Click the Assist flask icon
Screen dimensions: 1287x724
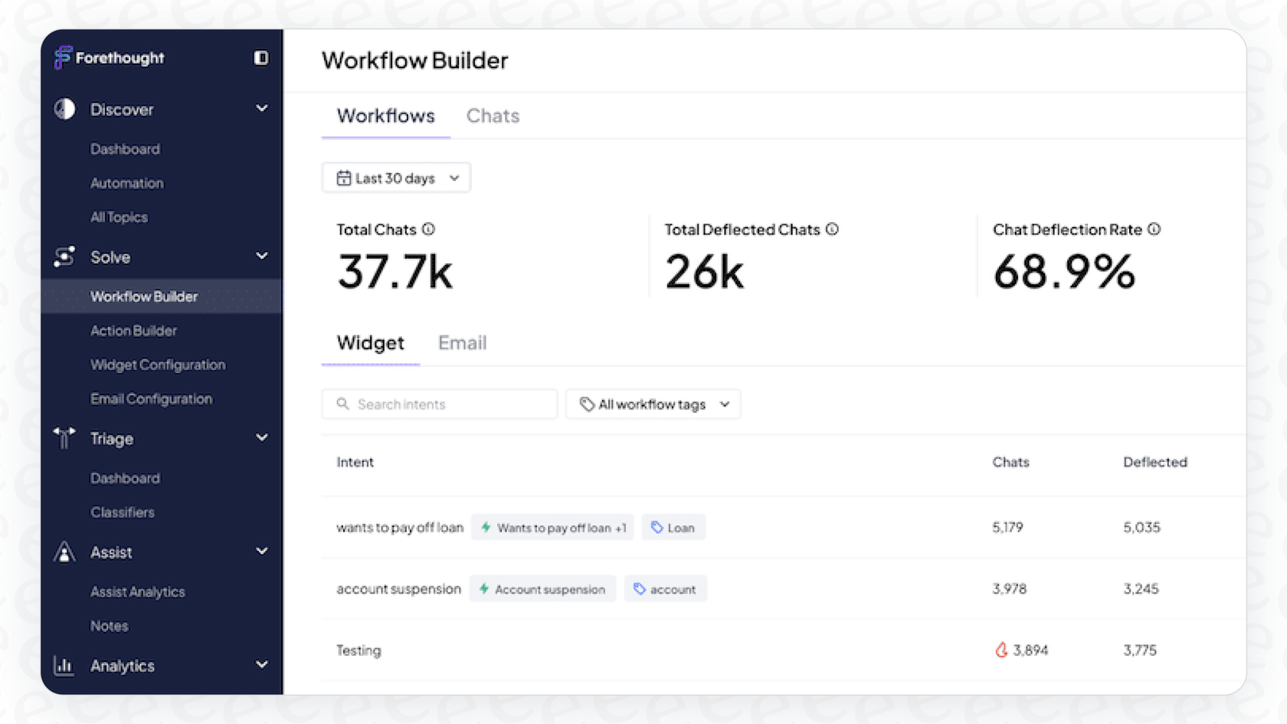(x=64, y=552)
